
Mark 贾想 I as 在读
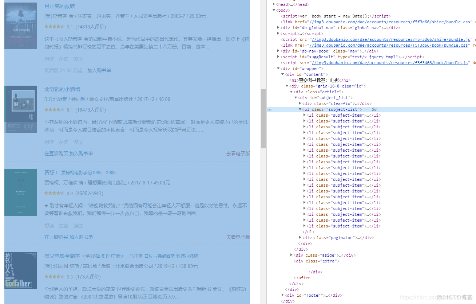[x=64, y=226]
